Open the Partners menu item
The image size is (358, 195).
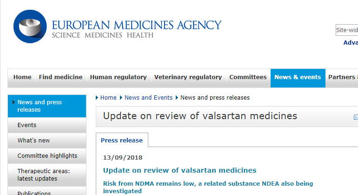tap(342, 77)
